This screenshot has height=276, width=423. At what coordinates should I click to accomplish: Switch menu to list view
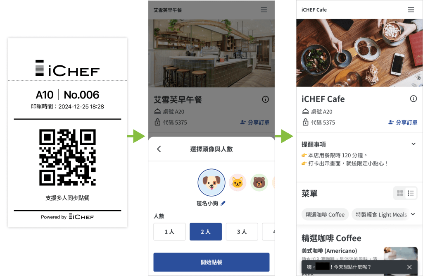pos(411,193)
